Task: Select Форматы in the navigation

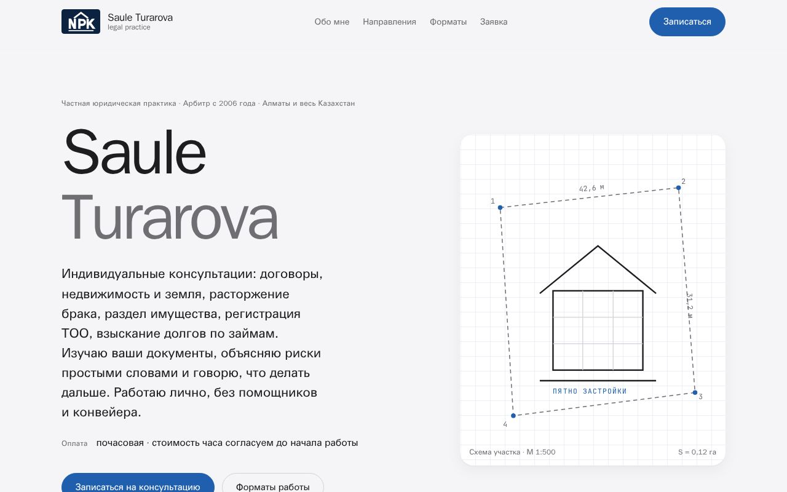Action: pyautogui.click(x=448, y=22)
